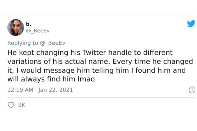Open the 12:19 AM timestamp link
197x131 pixels.
[20, 90]
